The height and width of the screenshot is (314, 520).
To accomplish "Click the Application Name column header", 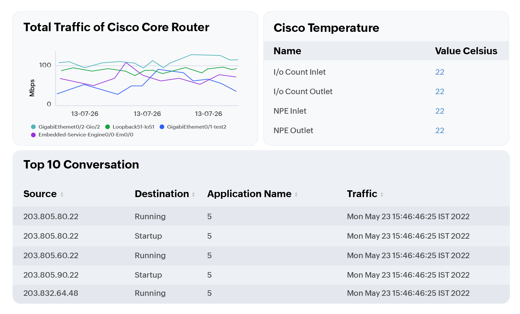I will pyautogui.click(x=249, y=194).
